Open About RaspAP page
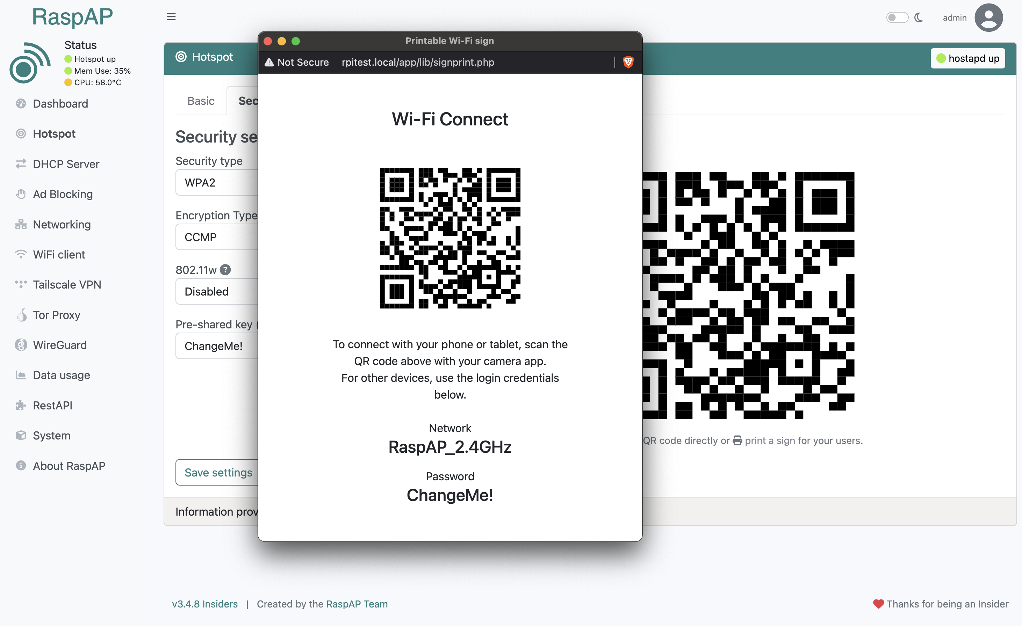1022x626 pixels. [69, 466]
